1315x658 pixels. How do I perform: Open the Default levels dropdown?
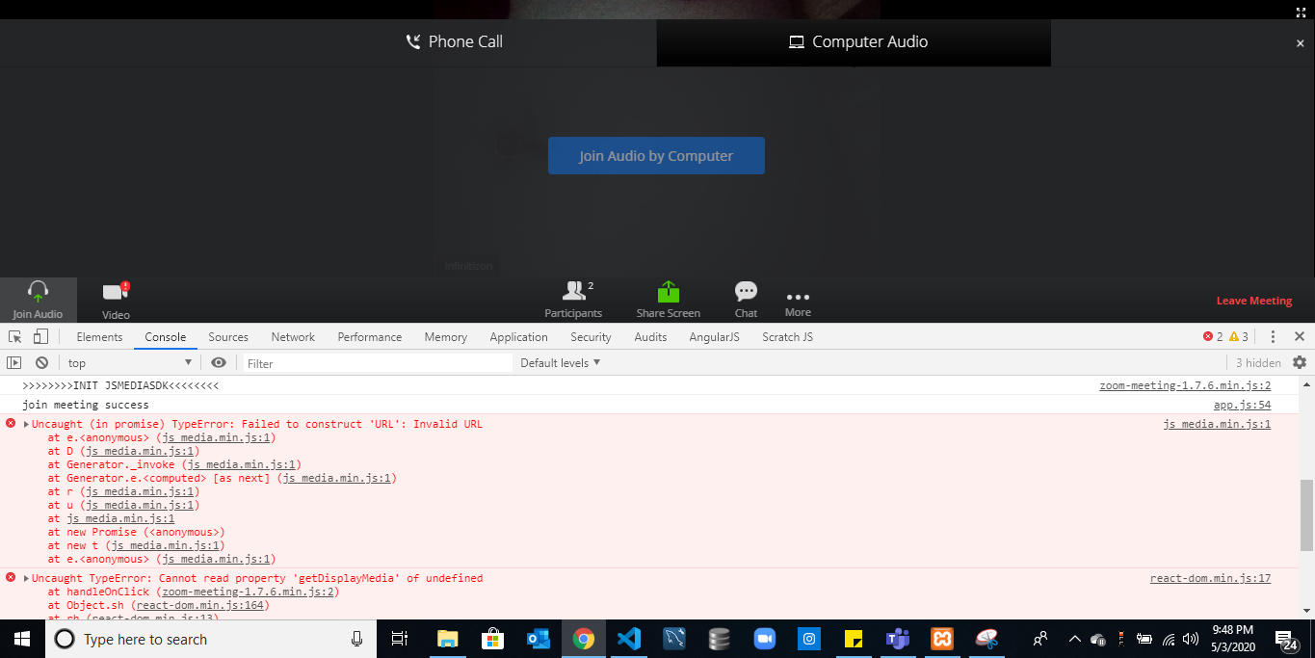point(560,362)
